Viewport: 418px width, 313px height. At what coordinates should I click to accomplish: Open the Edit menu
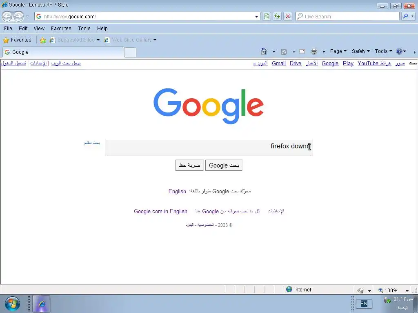(x=23, y=28)
